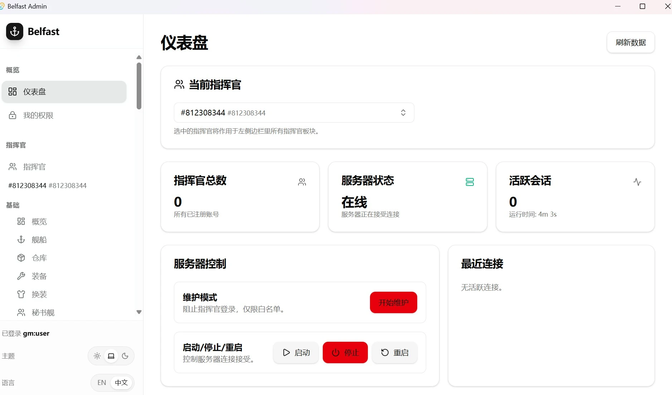672x395 pixels.
Task: Click the 我的权限 lock icon in the sidebar
Action: coord(13,115)
